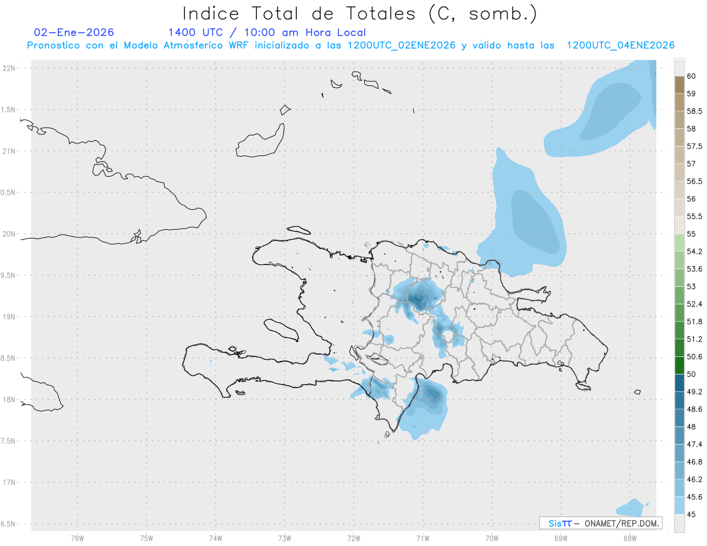Screen dimensions: 707x546
Task: Click the colorbar value '58.5'
Action: tap(694, 111)
